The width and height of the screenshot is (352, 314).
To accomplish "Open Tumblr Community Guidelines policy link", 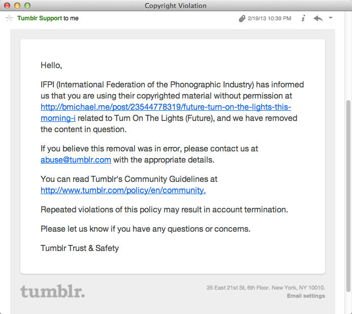I will (x=123, y=190).
